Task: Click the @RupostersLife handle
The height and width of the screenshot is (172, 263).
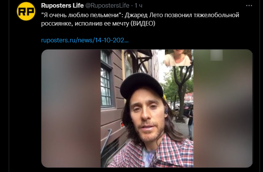Action: (107, 6)
